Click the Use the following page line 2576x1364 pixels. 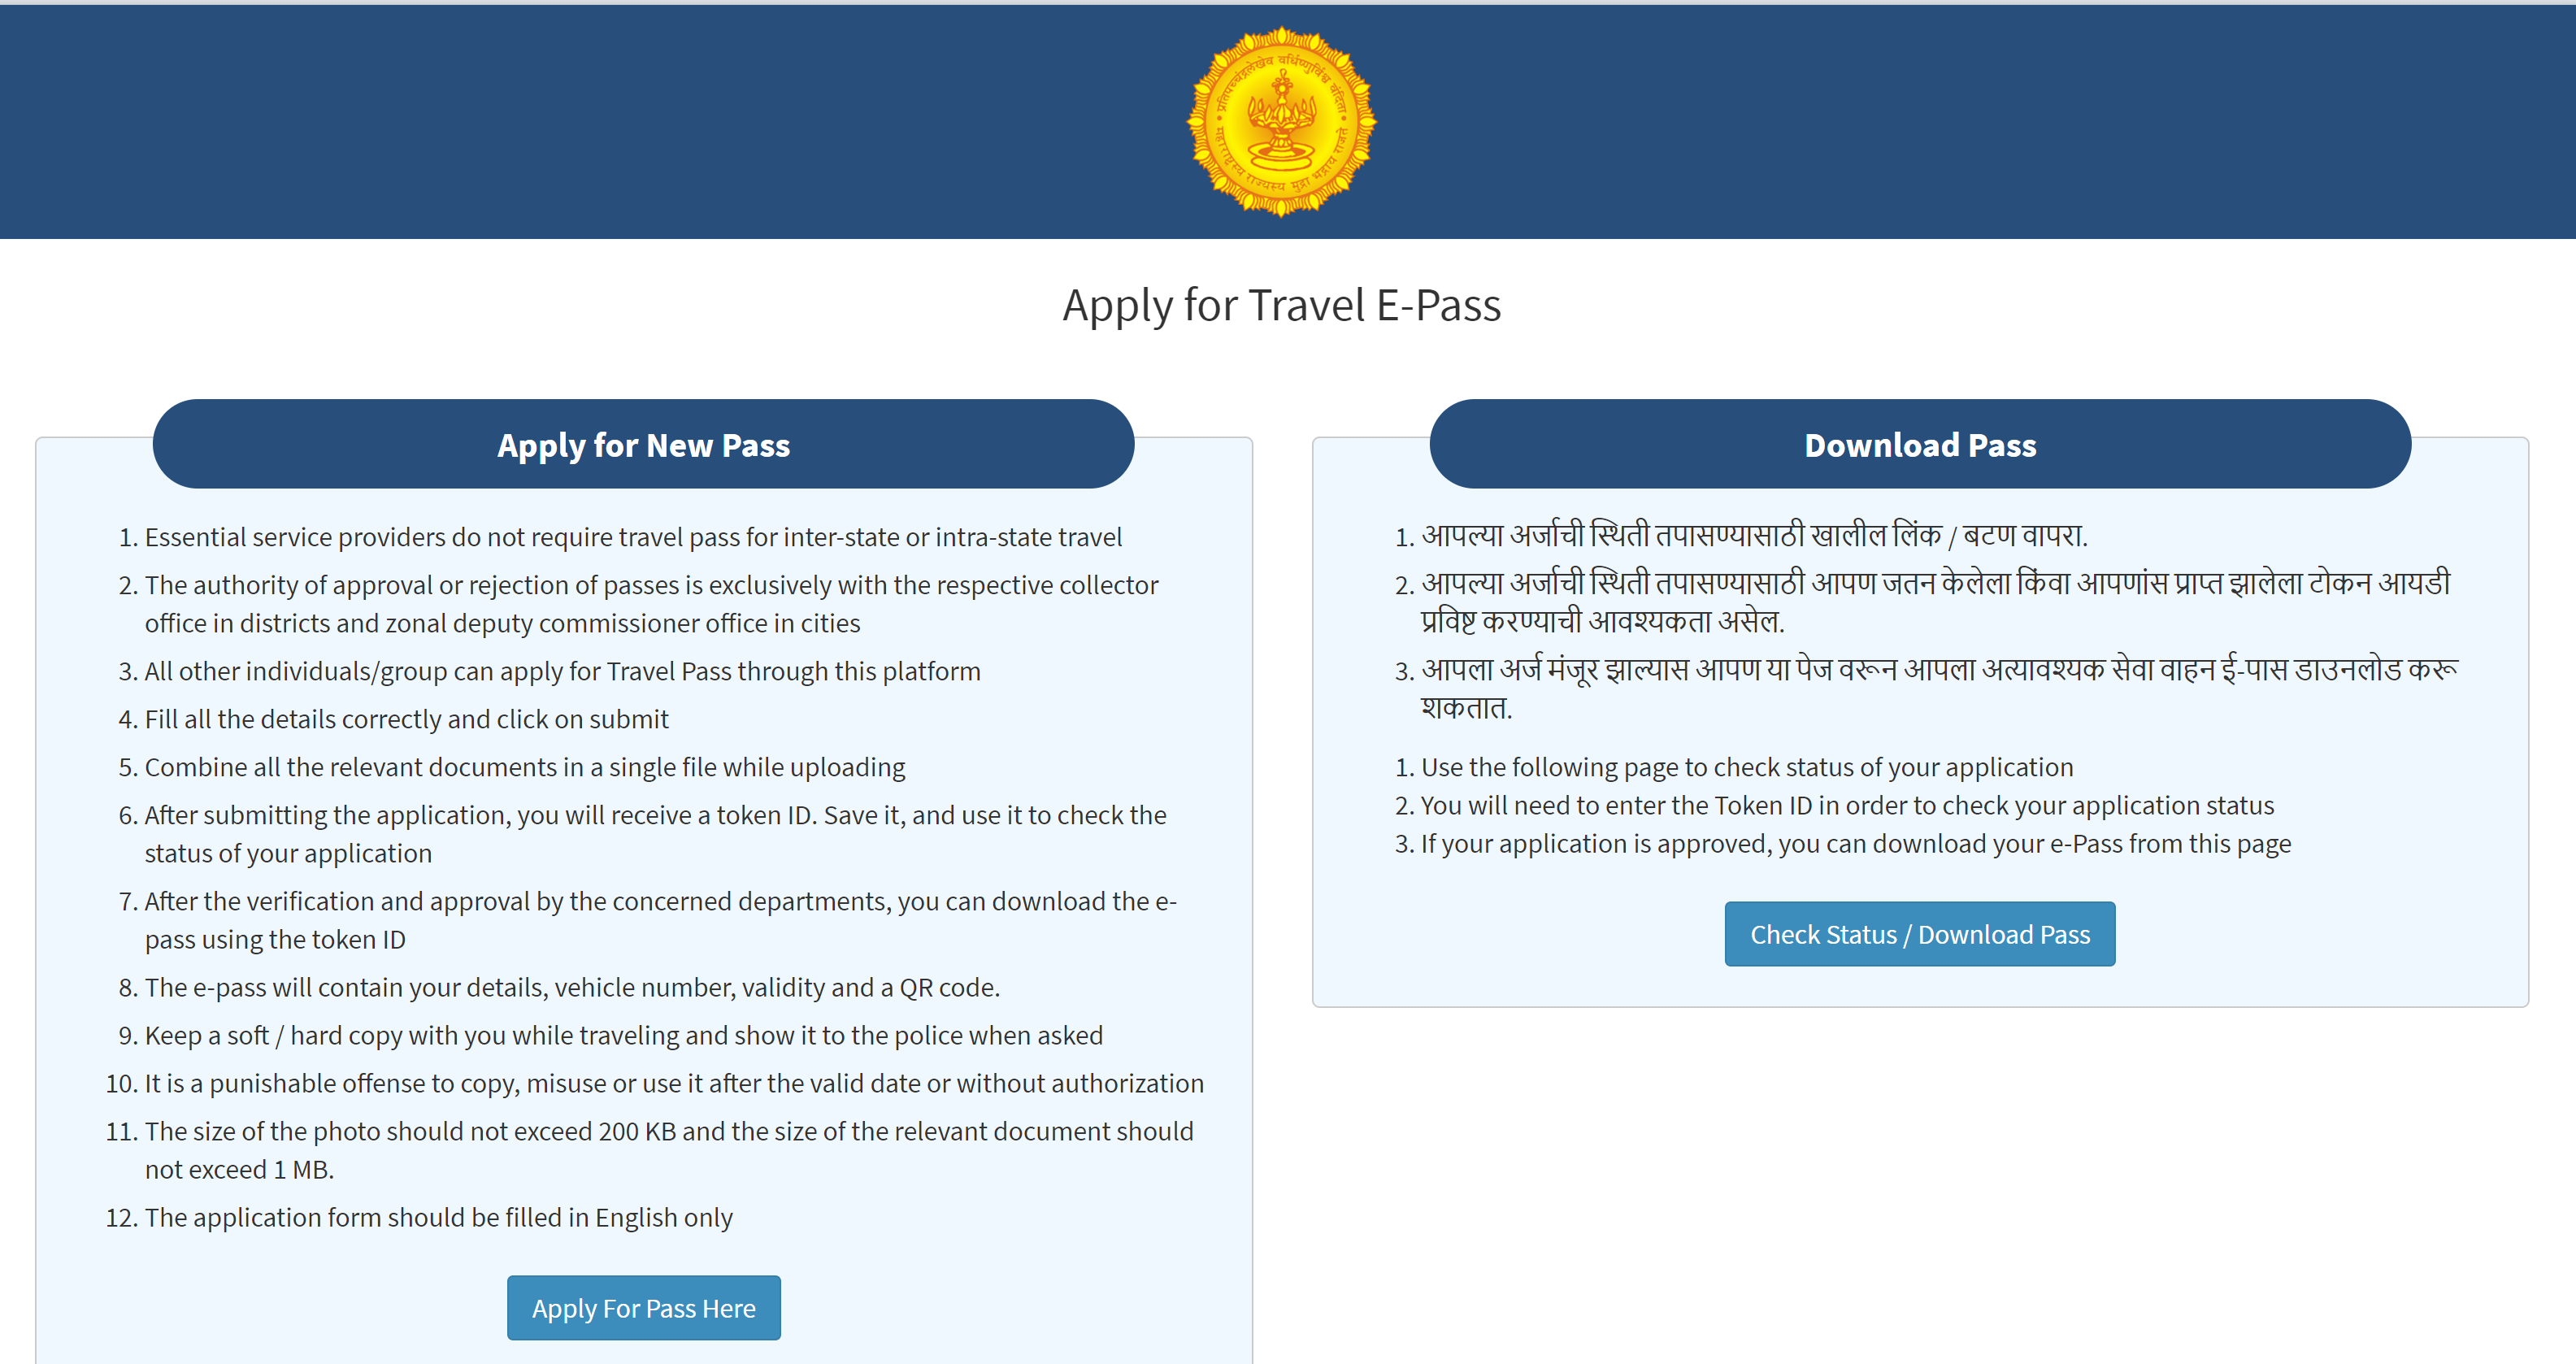(x=1746, y=767)
